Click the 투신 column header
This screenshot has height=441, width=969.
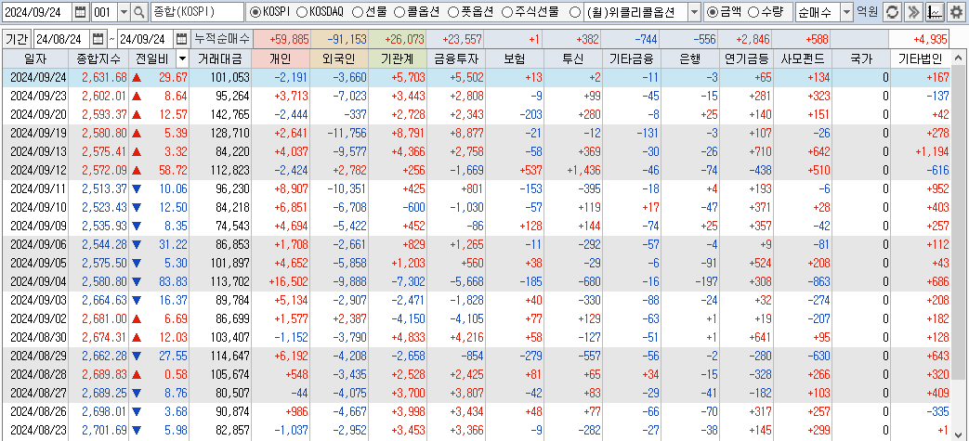coord(573,59)
